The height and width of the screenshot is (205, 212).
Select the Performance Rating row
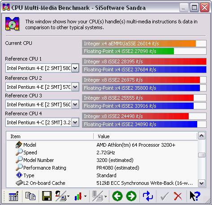click(102, 168)
